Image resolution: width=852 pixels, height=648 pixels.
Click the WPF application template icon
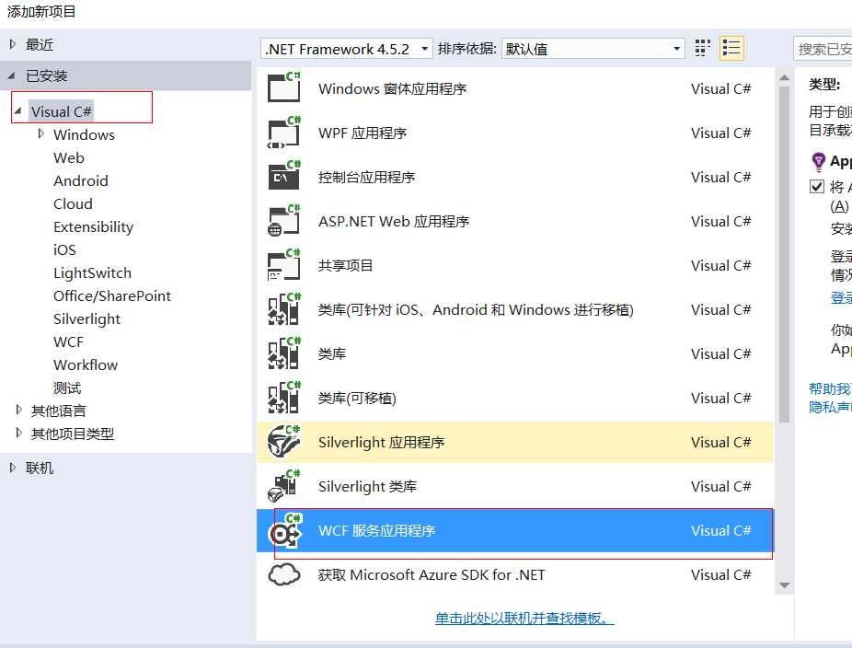click(283, 133)
